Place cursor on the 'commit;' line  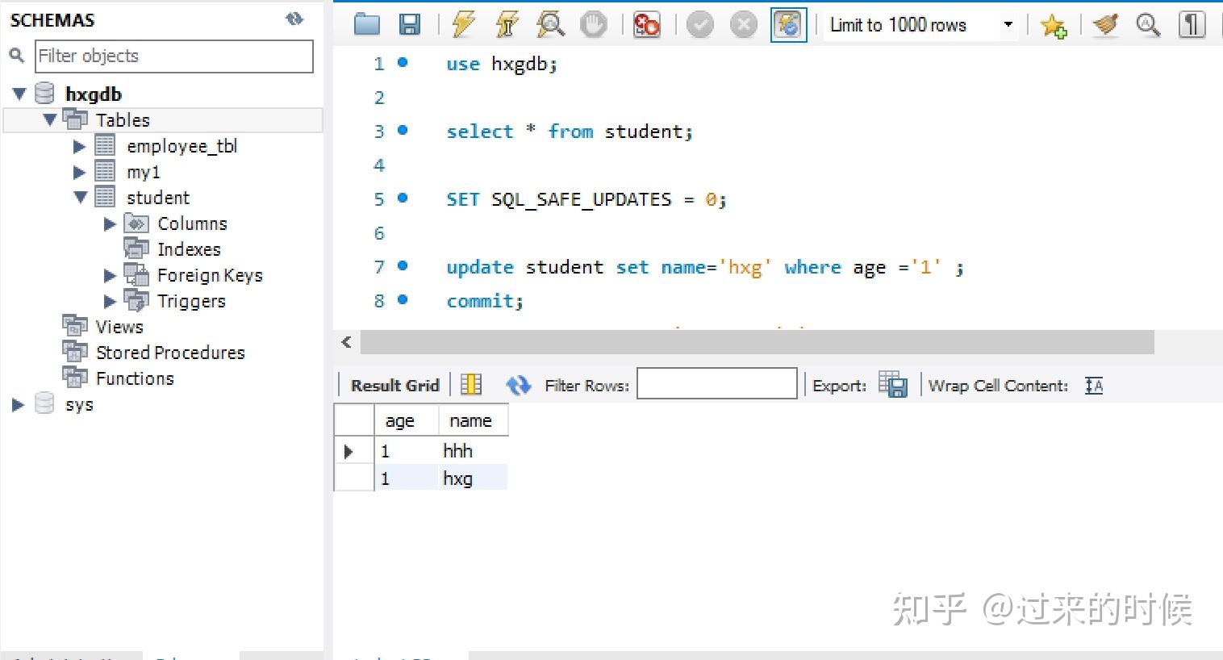485,301
